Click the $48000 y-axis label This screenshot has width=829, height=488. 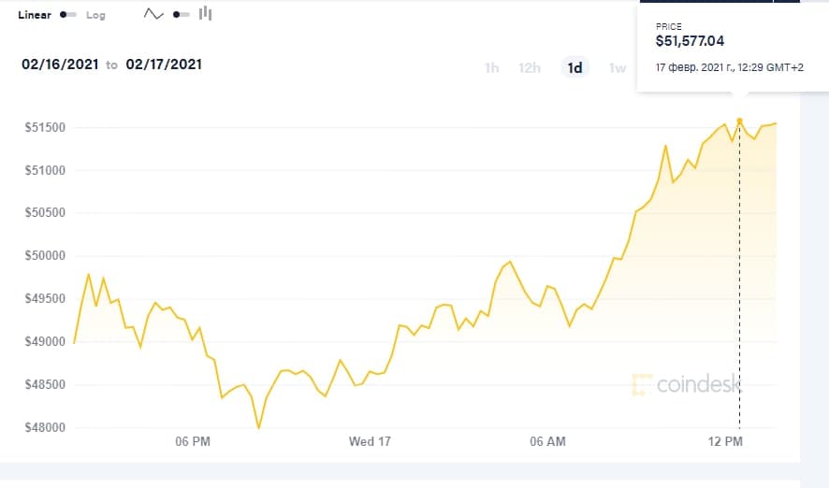[44, 427]
